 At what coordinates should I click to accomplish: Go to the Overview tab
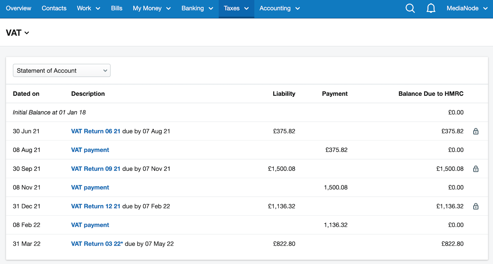click(18, 8)
